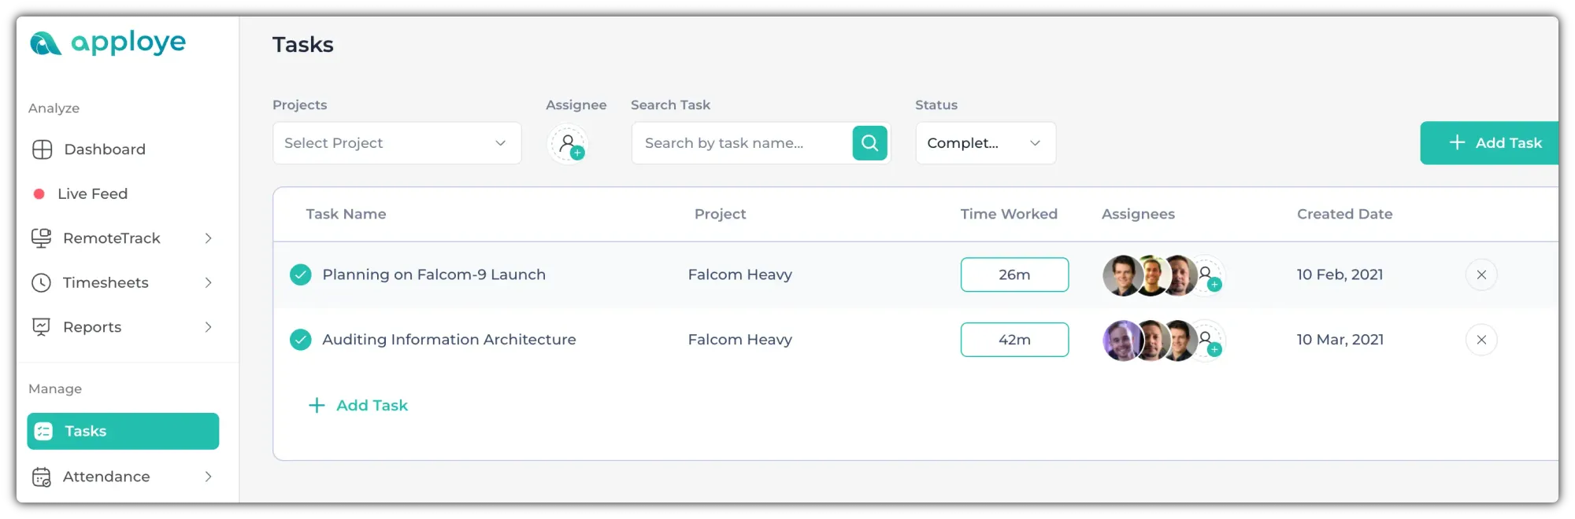Expand the Timesheets submenu arrow
The height and width of the screenshot is (519, 1575).
click(208, 283)
